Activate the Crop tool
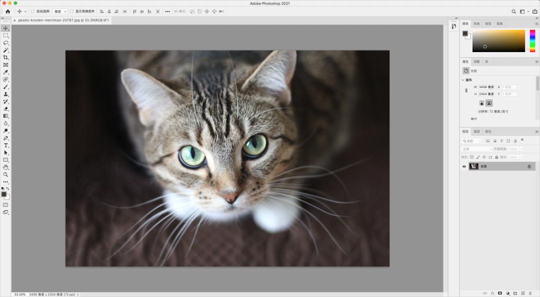540x297 pixels. point(6,57)
